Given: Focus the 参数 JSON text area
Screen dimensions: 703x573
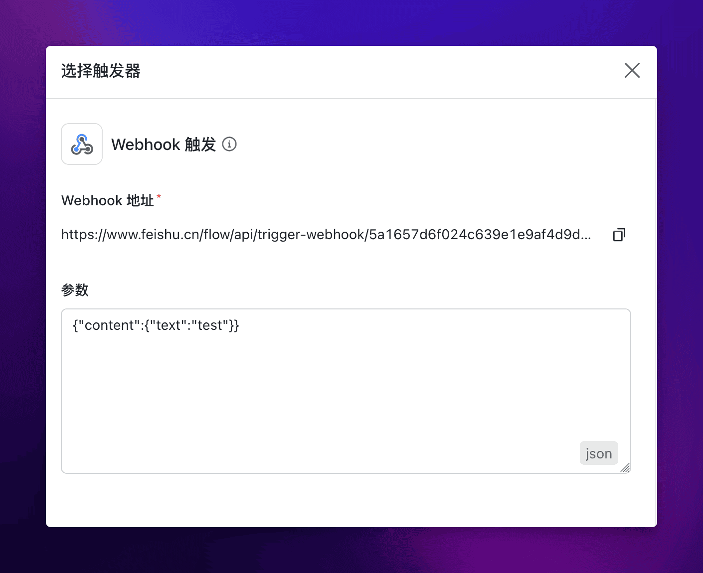Looking at the screenshot, I should tap(346, 391).
